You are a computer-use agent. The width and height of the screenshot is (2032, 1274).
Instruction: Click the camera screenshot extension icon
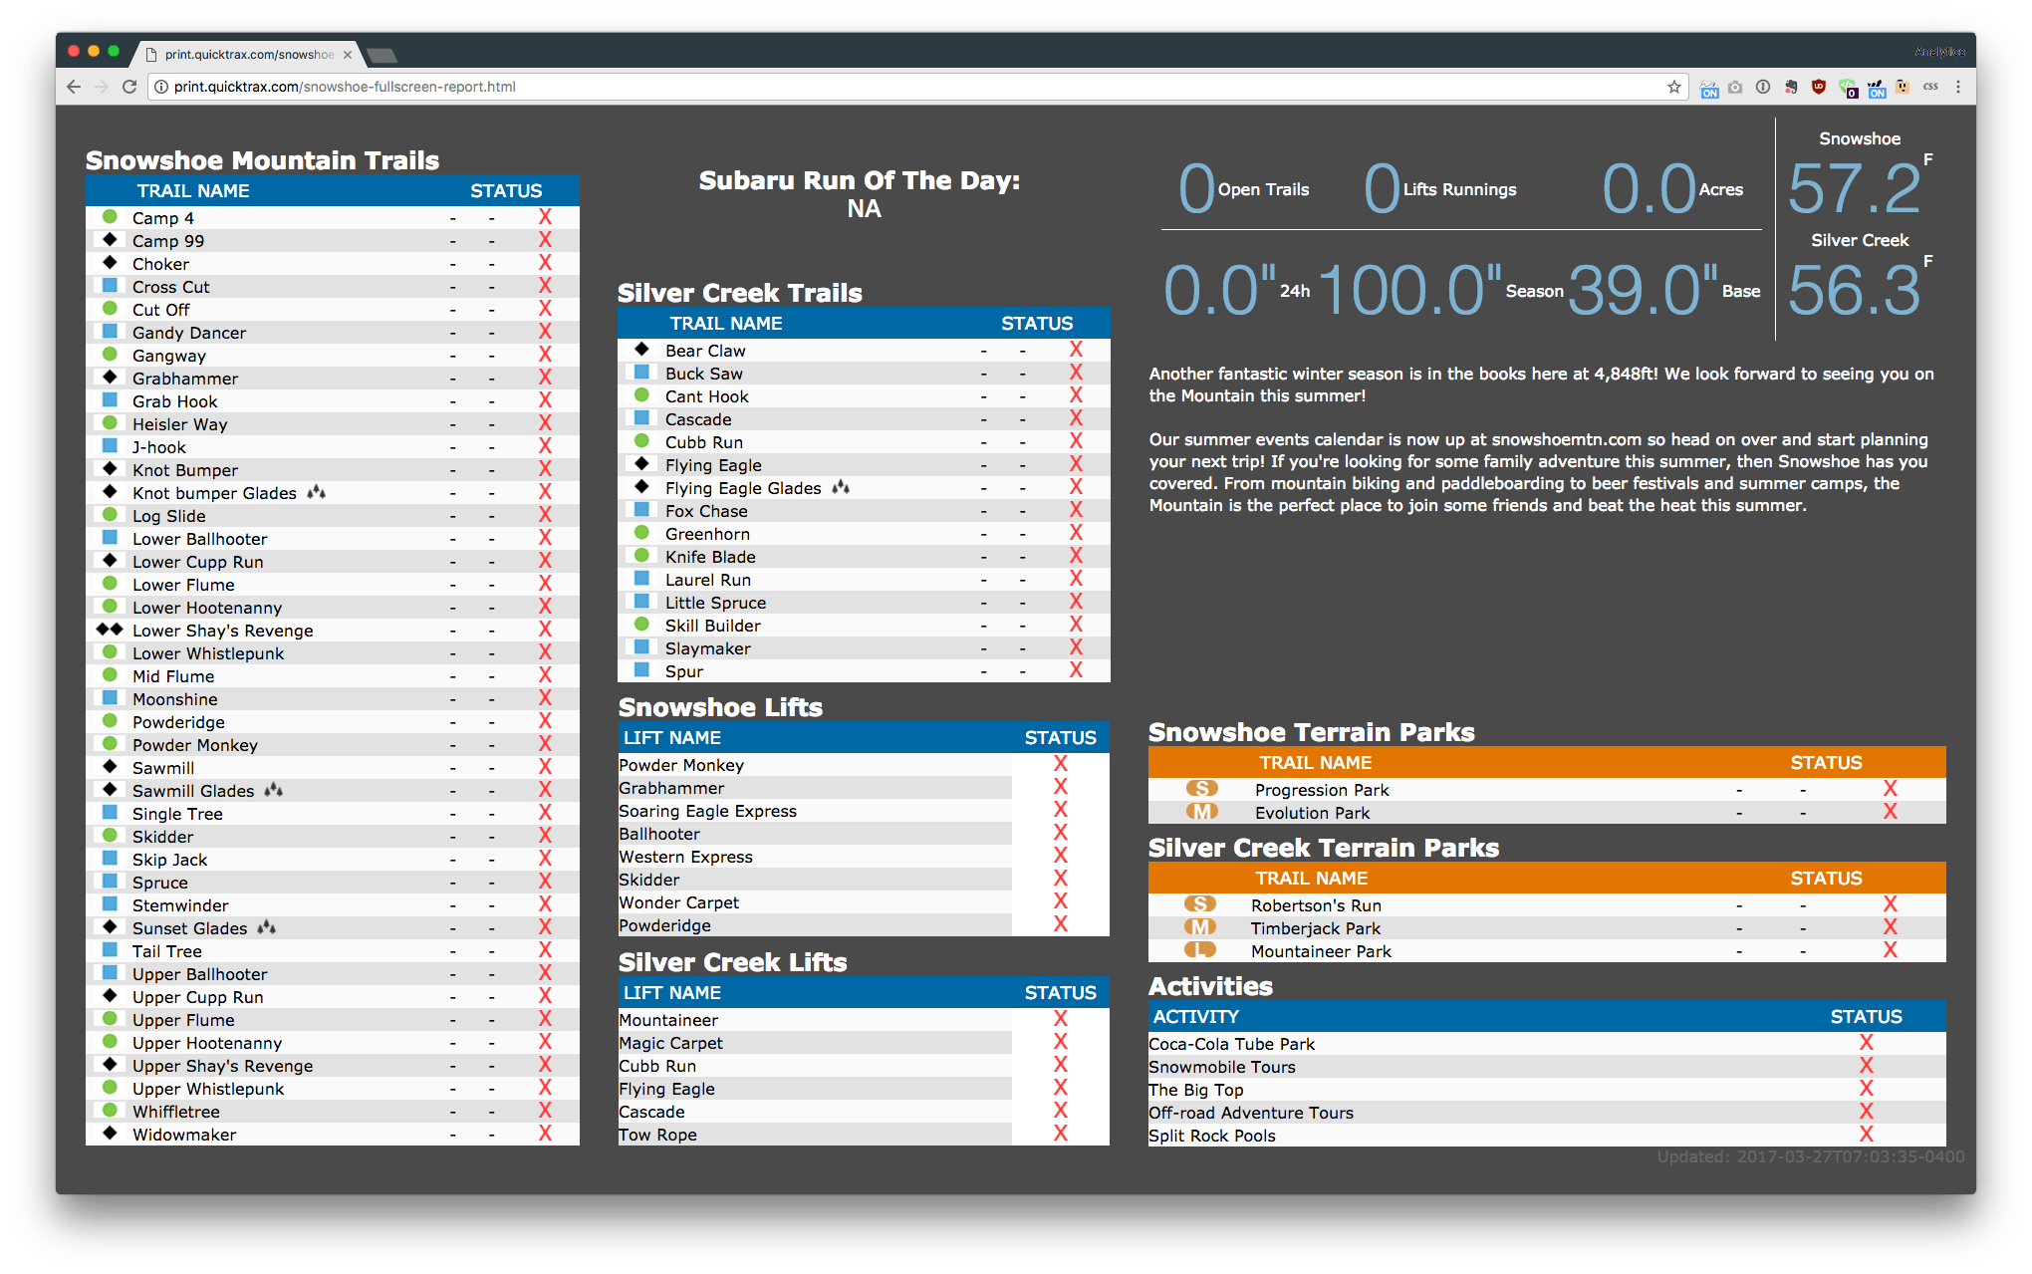[x=1735, y=87]
